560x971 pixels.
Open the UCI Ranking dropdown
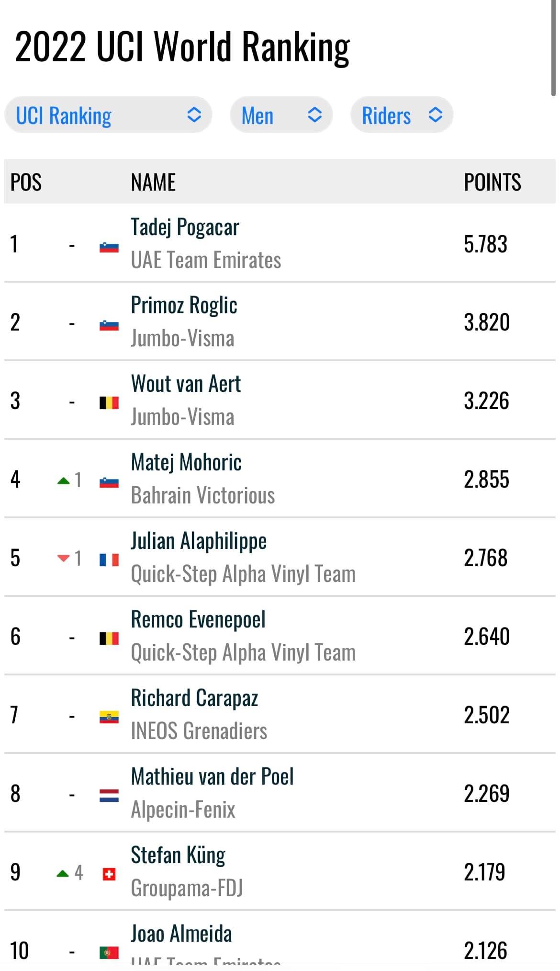coord(108,115)
